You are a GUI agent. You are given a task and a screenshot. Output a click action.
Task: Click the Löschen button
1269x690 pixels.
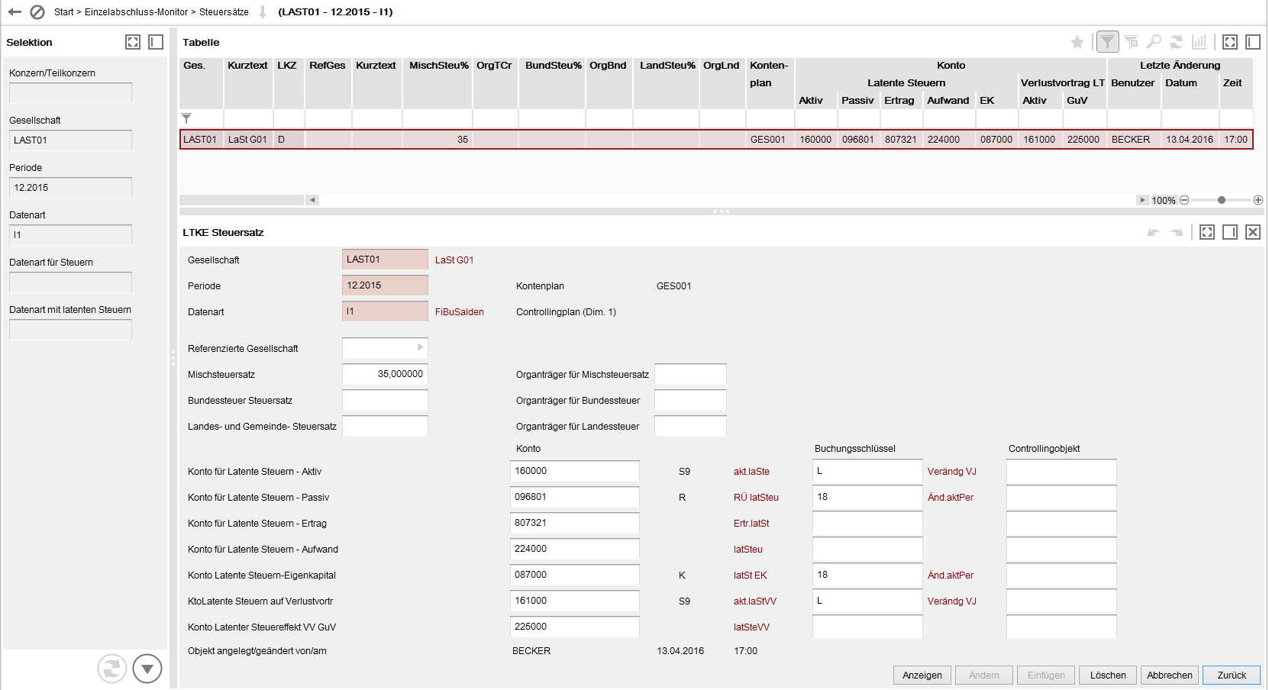pyautogui.click(x=1108, y=675)
